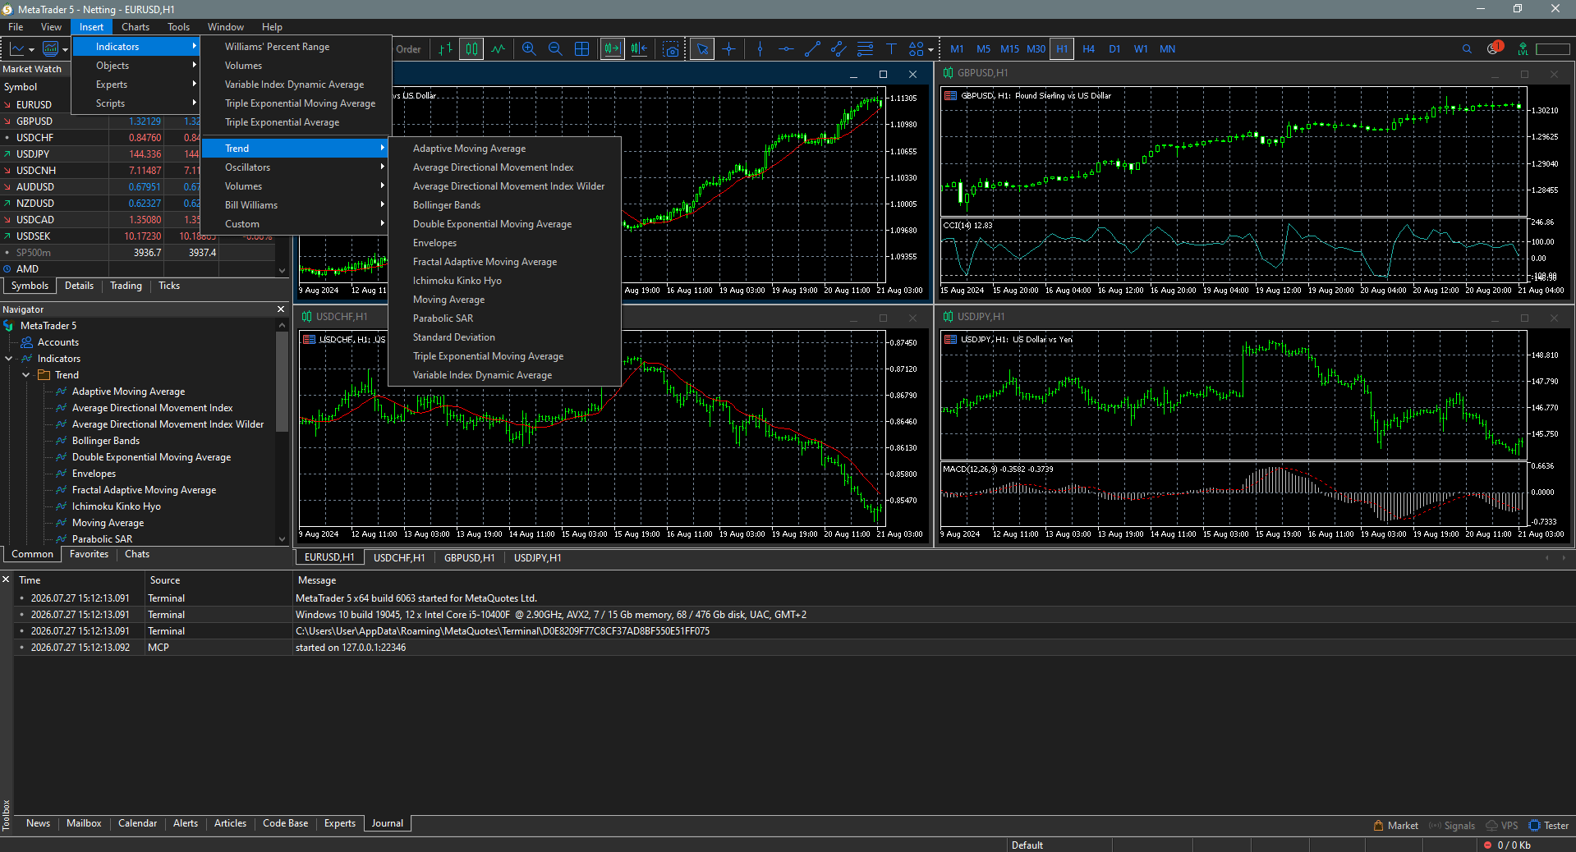Switch timeframe to H4
The width and height of the screenshot is (1576, 852).
(x=1088, y=49)
